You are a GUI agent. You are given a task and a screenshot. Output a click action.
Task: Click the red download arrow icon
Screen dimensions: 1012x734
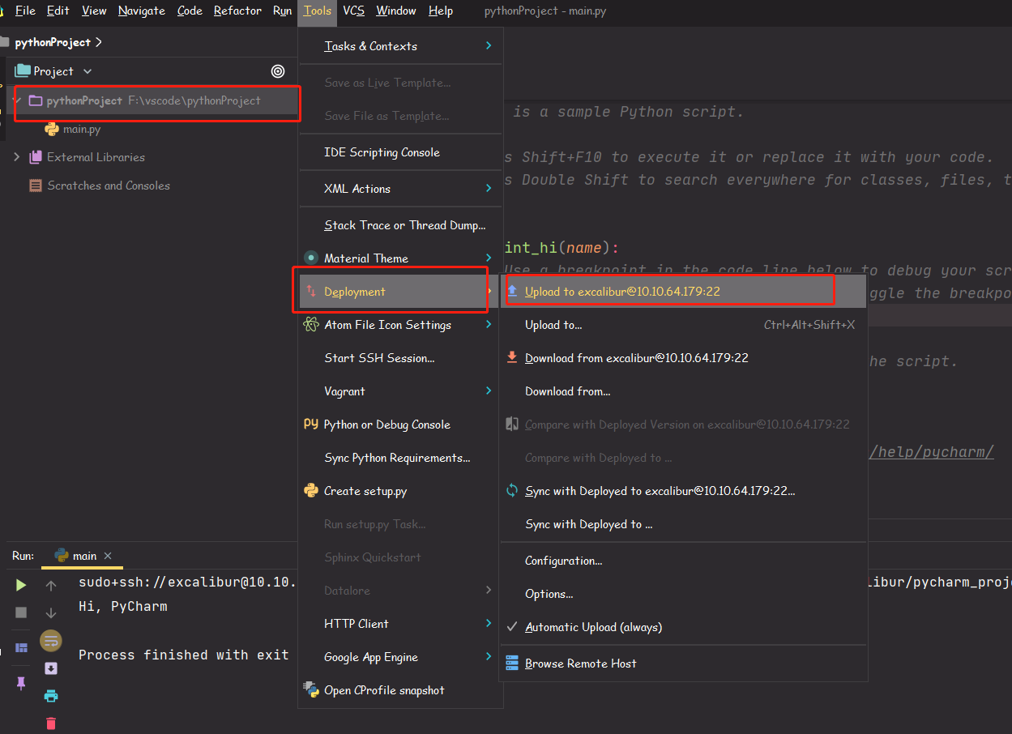pos(512,357)
